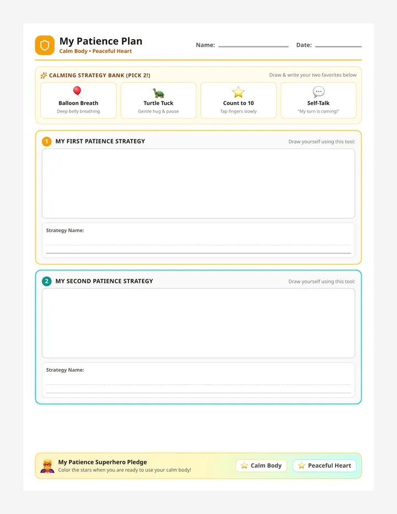This screenshot has height=514, width=397.
Task: Click the MY FIRST PATIENCE STRATEGY heading
Action: [100, 141]
